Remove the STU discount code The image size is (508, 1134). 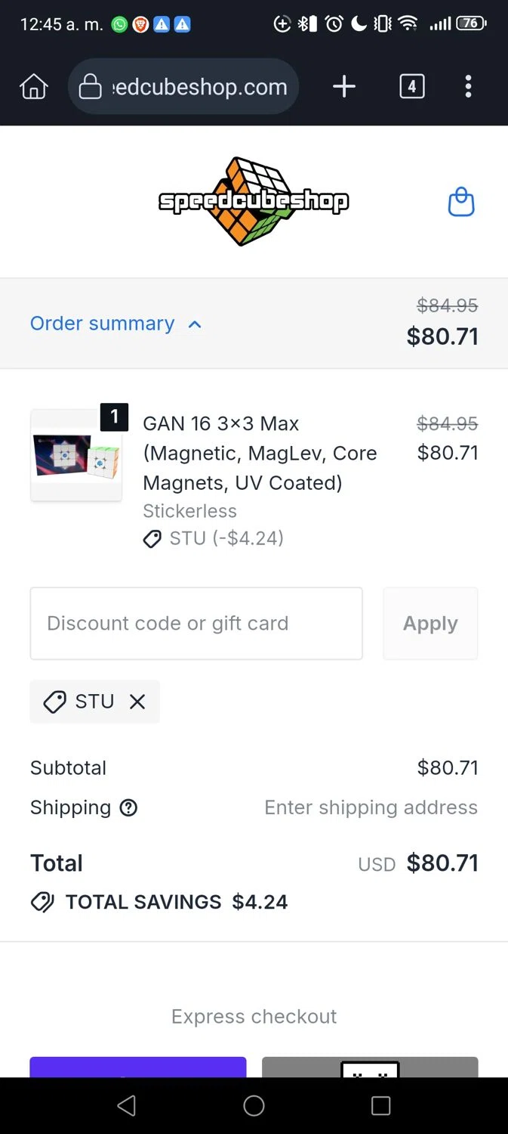click(x=137, y=702)
